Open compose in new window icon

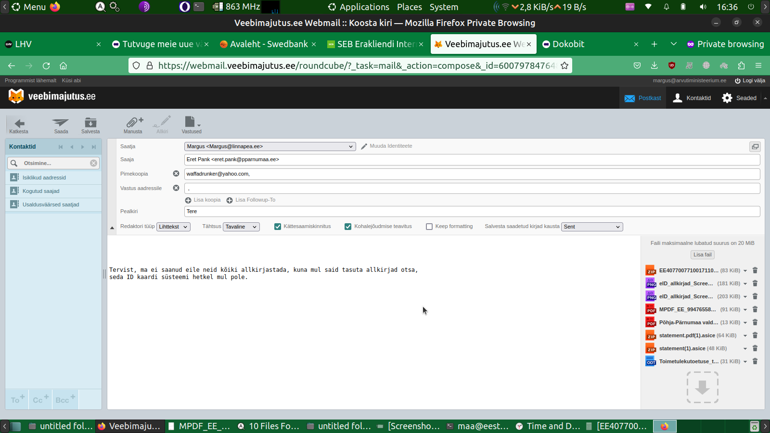[x=755, y=147]
